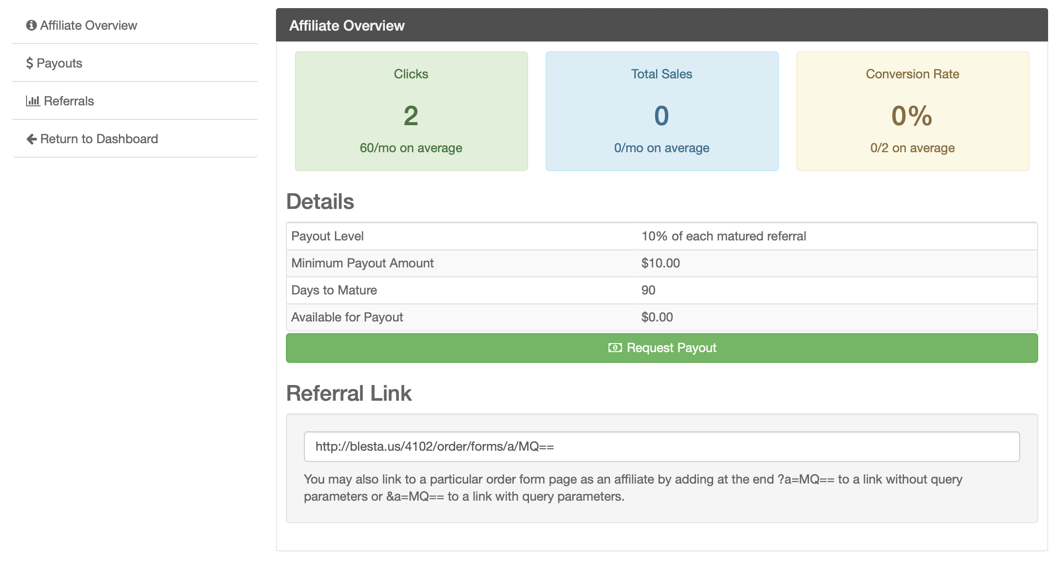Screen dimensions: 1058x570
Task: Open the Referrals sidebar item
Action: (69, 101)
